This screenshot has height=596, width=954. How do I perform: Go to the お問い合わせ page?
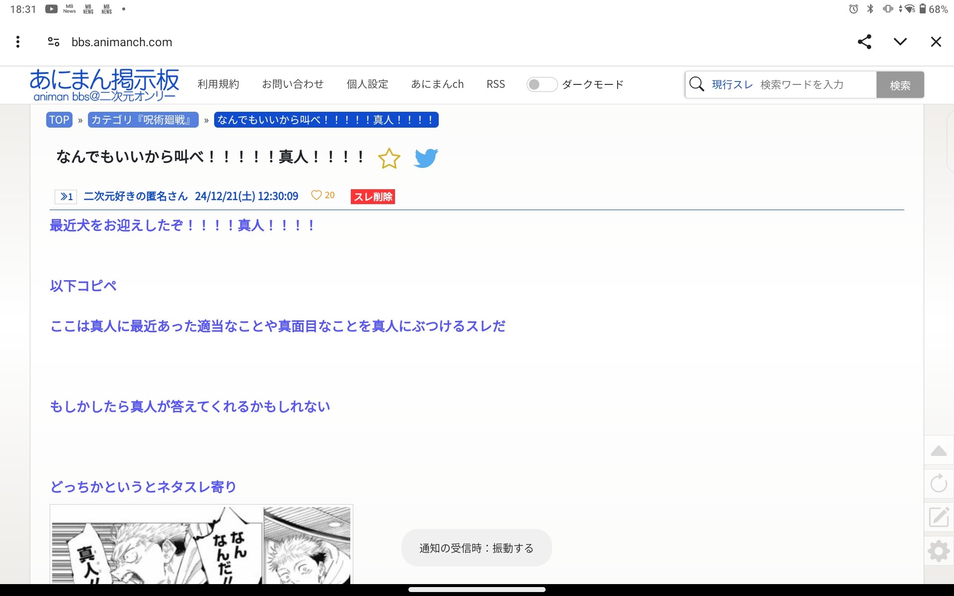click(x=293, y=84)
